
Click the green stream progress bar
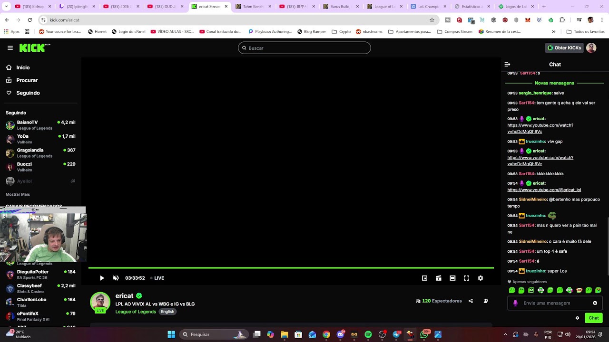click(x=291, y=268)
